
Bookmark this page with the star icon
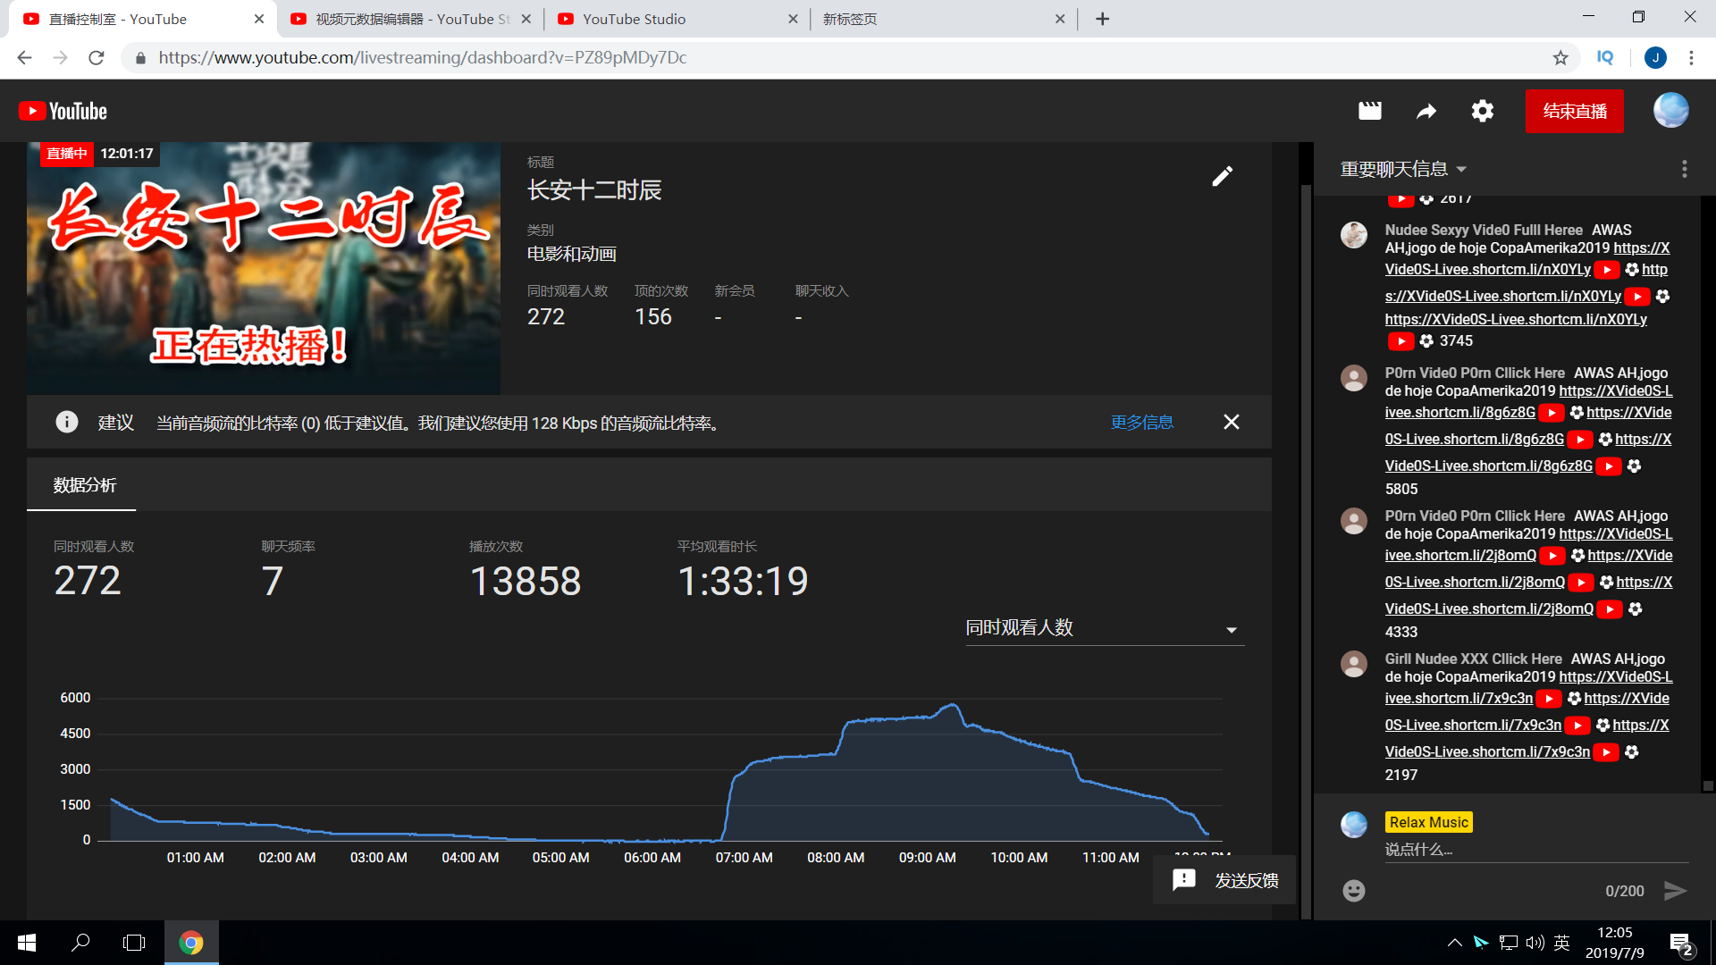1560,58
